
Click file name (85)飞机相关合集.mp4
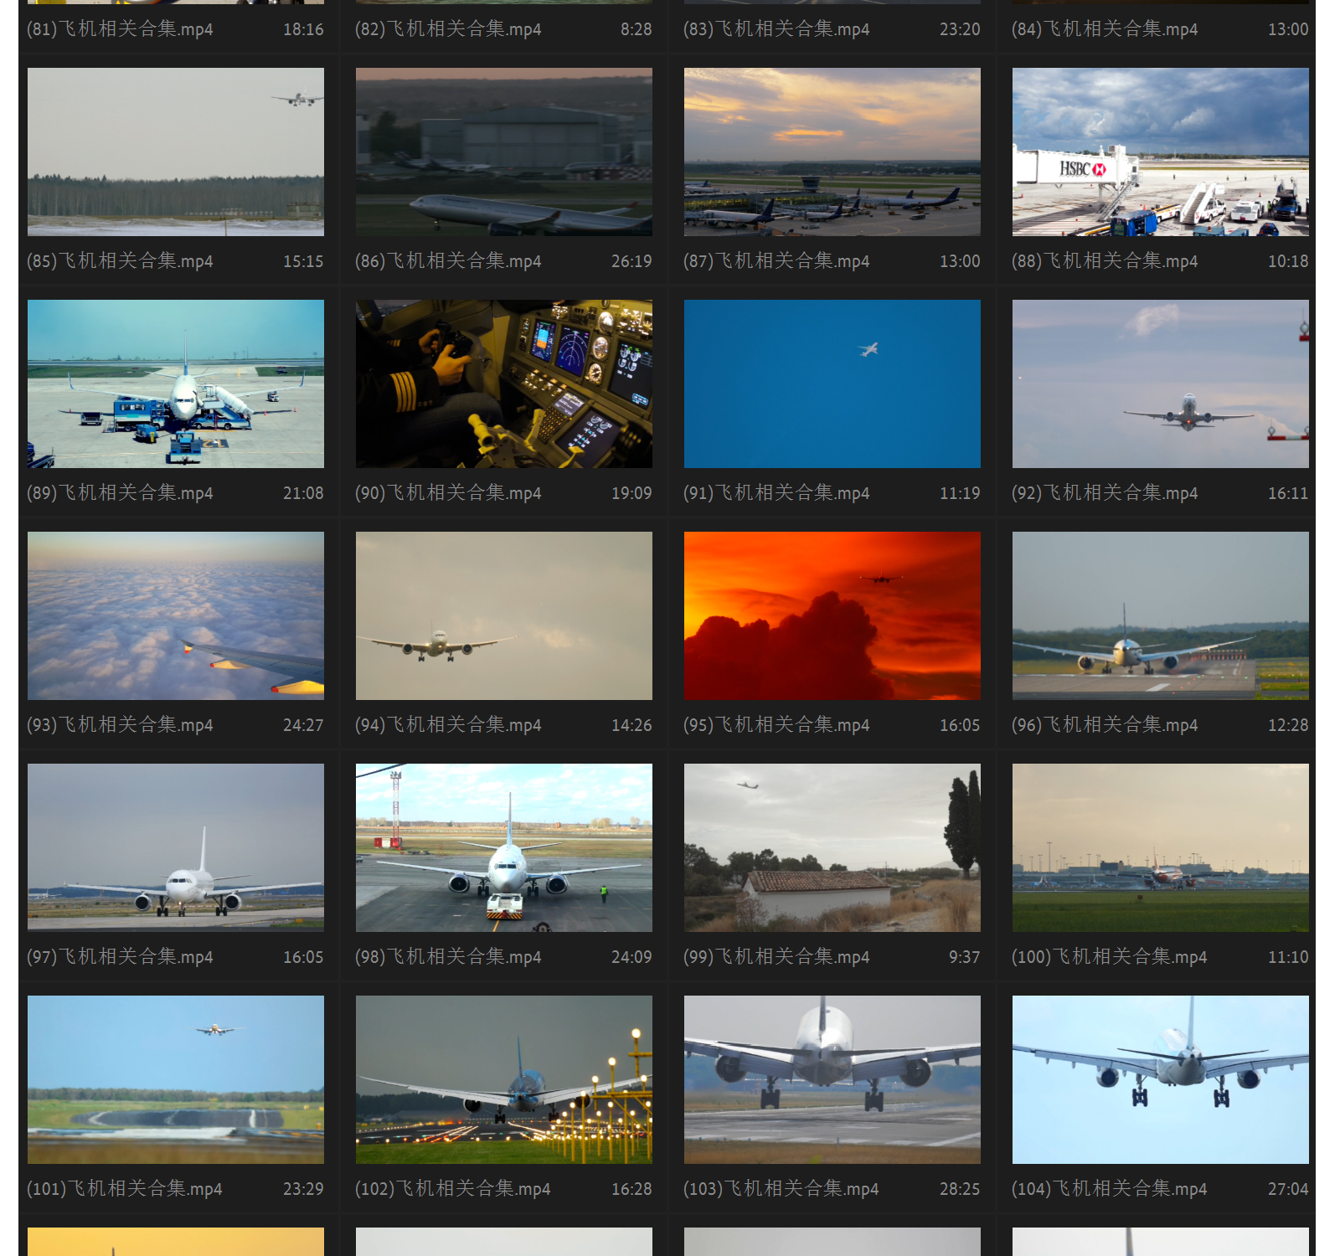[120, 261]
